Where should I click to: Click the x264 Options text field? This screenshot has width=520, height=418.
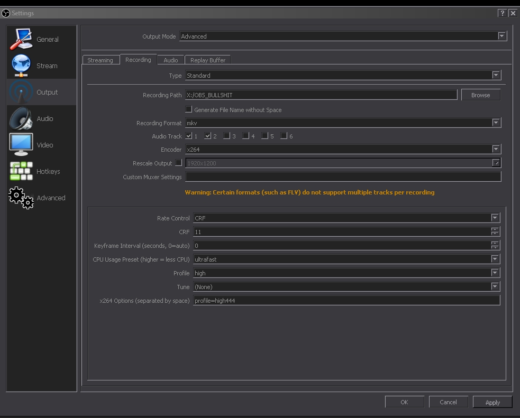pos(346,300)
